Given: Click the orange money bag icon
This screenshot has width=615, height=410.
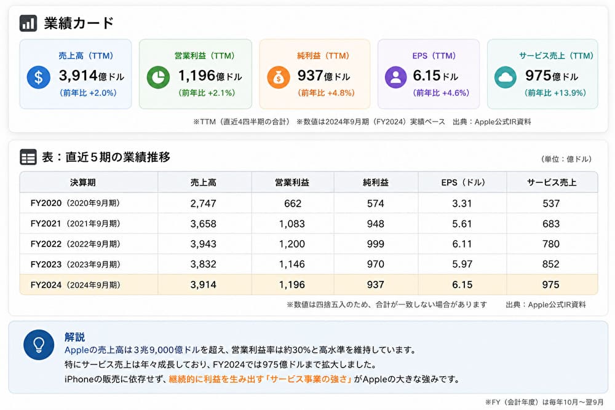Looking at the screenshot, I should [279, 77].
